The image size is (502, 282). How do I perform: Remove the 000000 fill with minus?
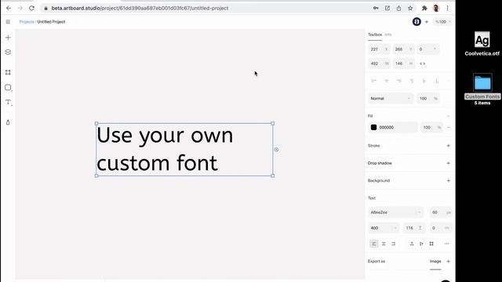448,127
